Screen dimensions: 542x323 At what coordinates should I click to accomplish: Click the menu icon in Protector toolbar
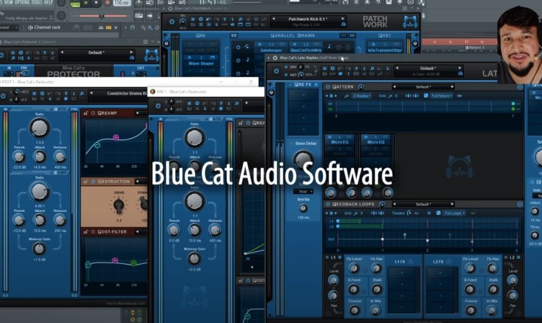tap(13, 53)
